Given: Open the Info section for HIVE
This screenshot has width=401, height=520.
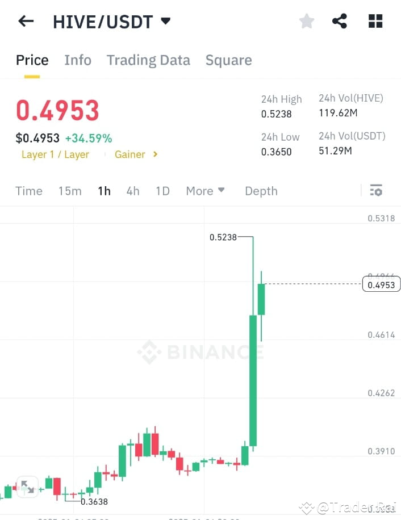Looking at the screenshot, I should (x=78, y=60).
